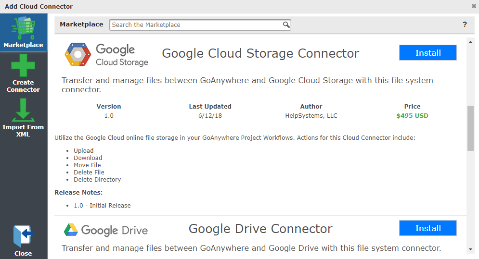Click the scrollbar down arrow
479x259 pixels.
coord(470,250)
